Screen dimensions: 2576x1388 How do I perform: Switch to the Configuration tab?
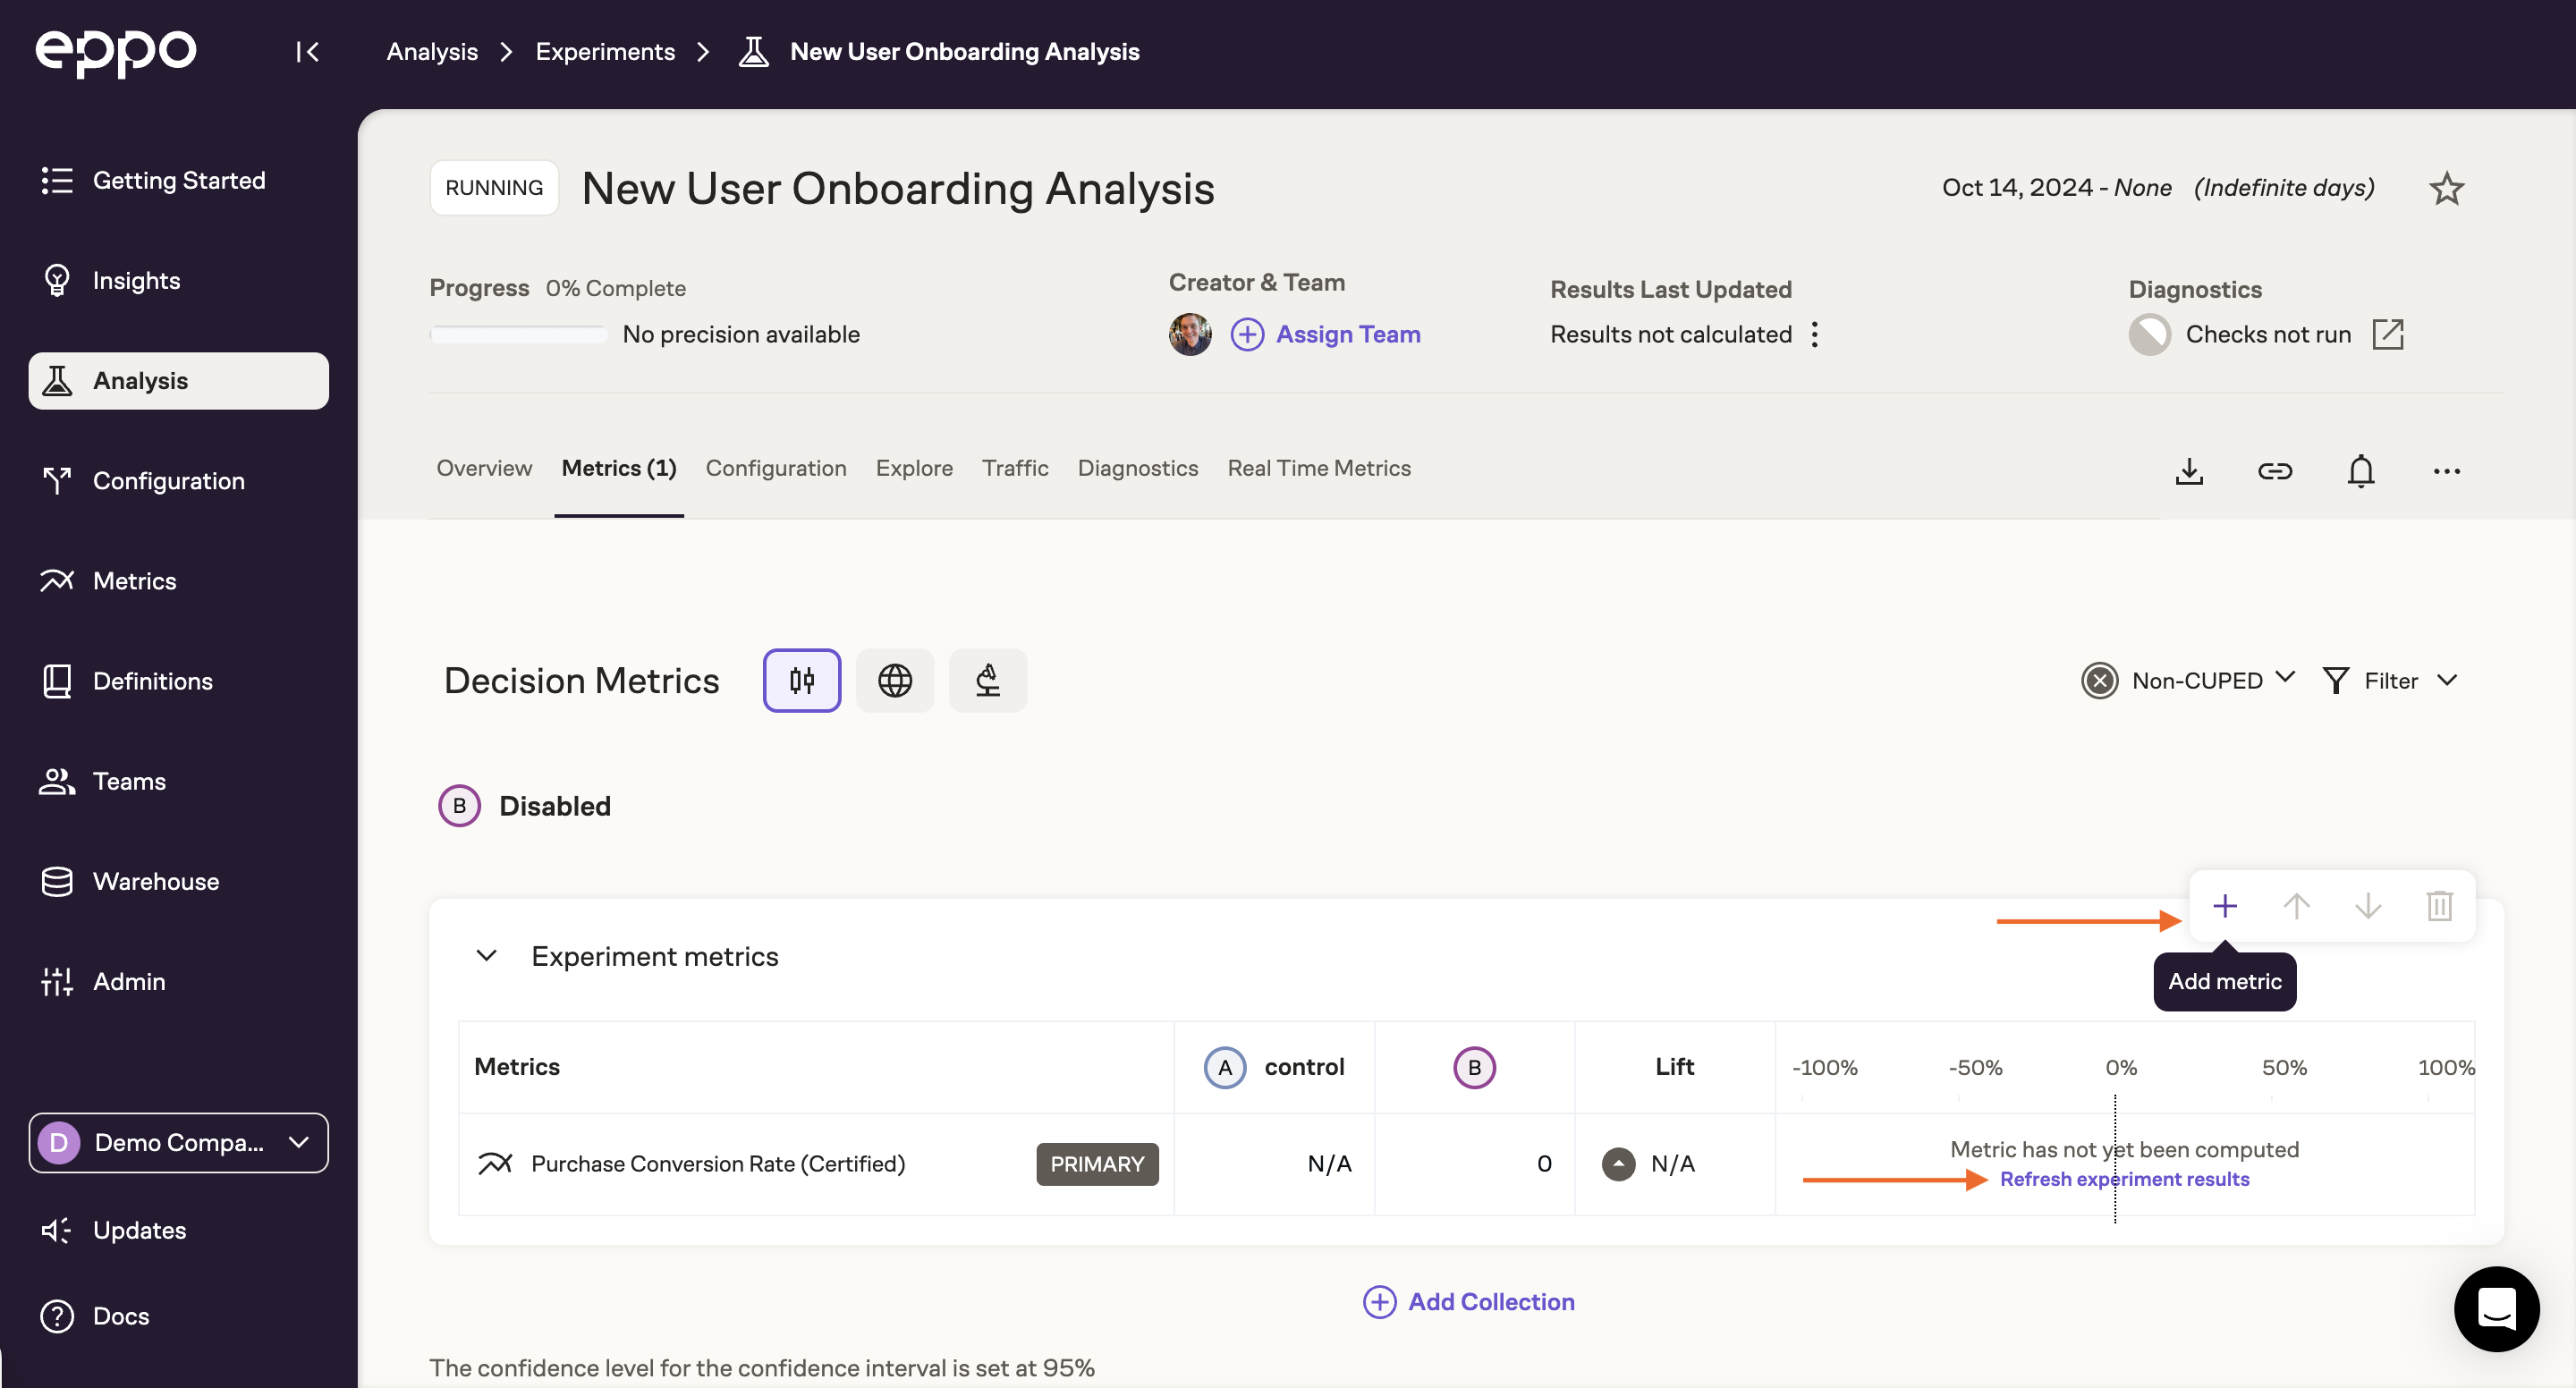pos(776,468)
